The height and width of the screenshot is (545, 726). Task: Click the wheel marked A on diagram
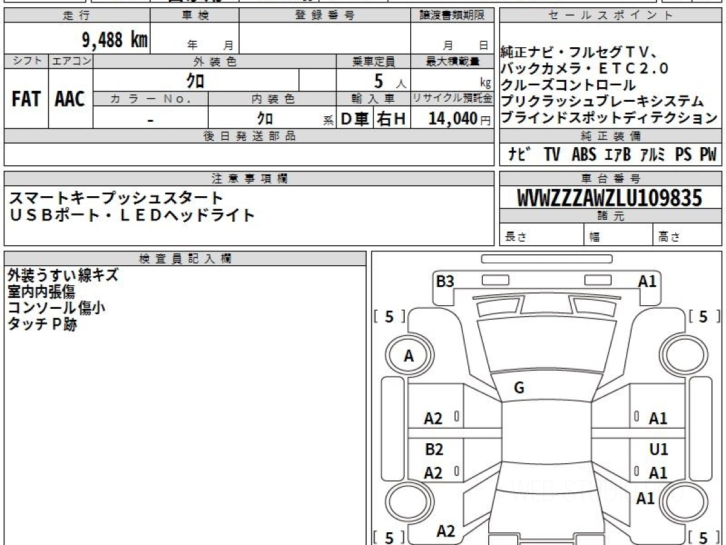(x=409, y=357)
